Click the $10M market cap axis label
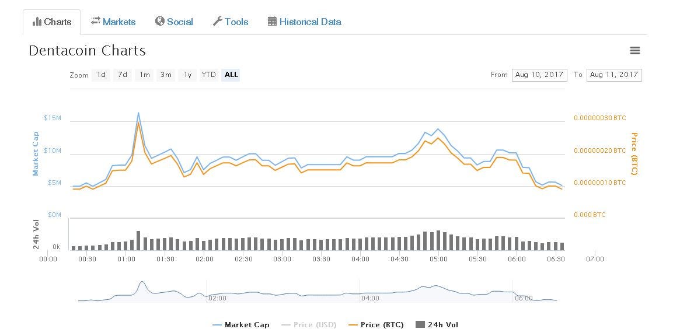Viewport: 673px width, 329px height. (x=53, y=150)
